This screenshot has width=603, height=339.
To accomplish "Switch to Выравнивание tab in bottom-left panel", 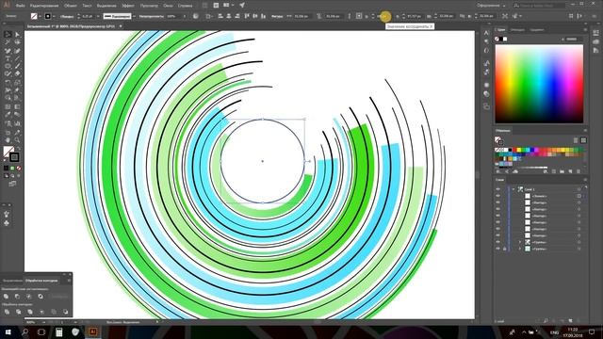I will coord(12,281).
